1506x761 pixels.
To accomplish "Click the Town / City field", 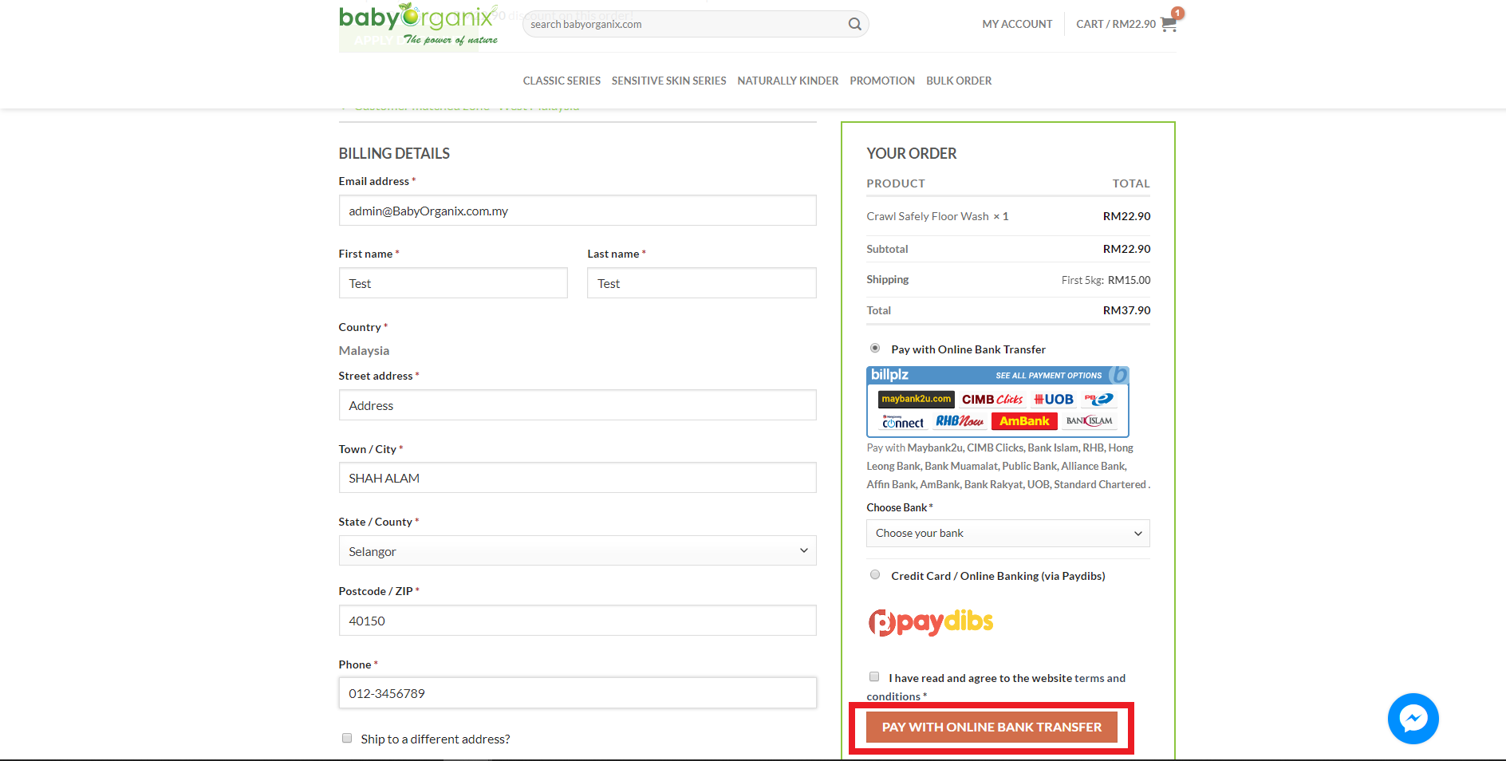I will (x=578, y=478).
